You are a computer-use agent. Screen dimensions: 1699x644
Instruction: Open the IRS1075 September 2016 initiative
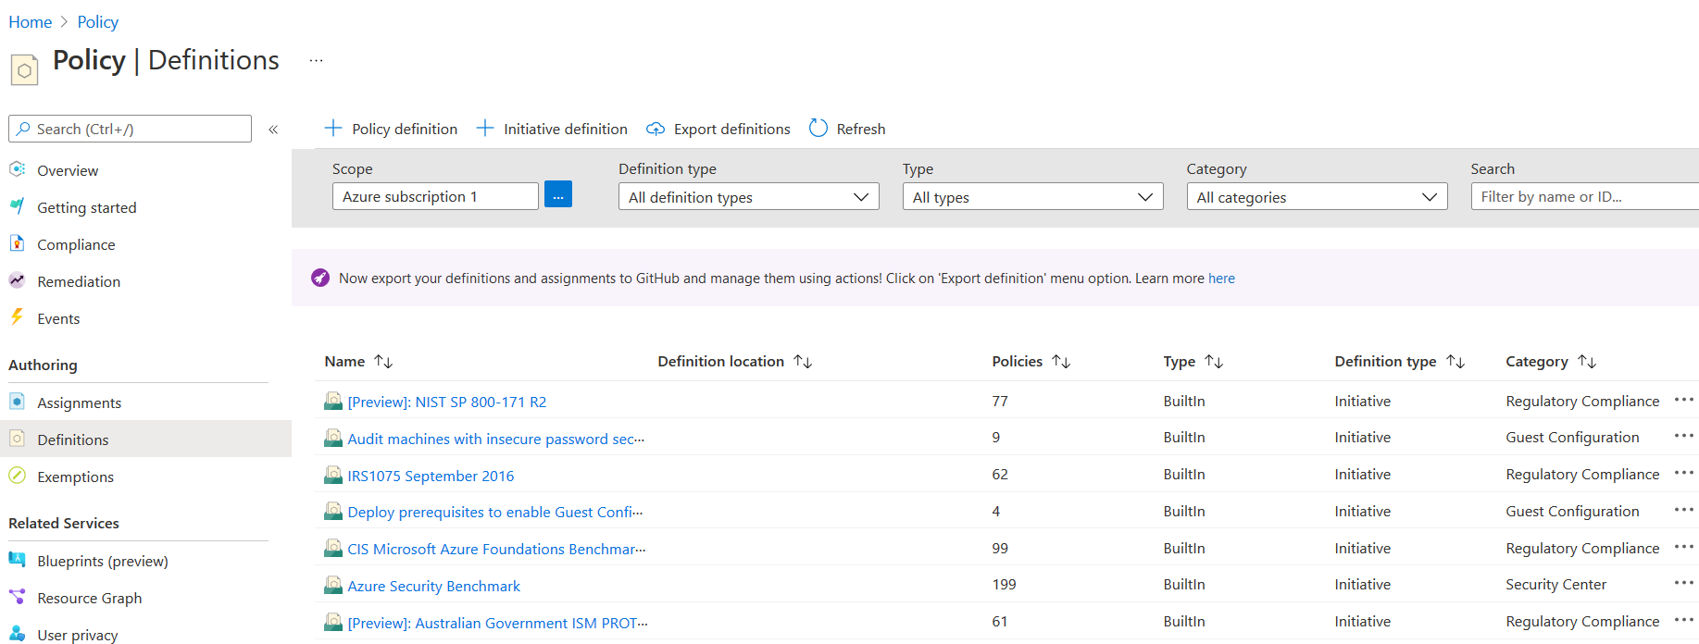pos(431,476)
